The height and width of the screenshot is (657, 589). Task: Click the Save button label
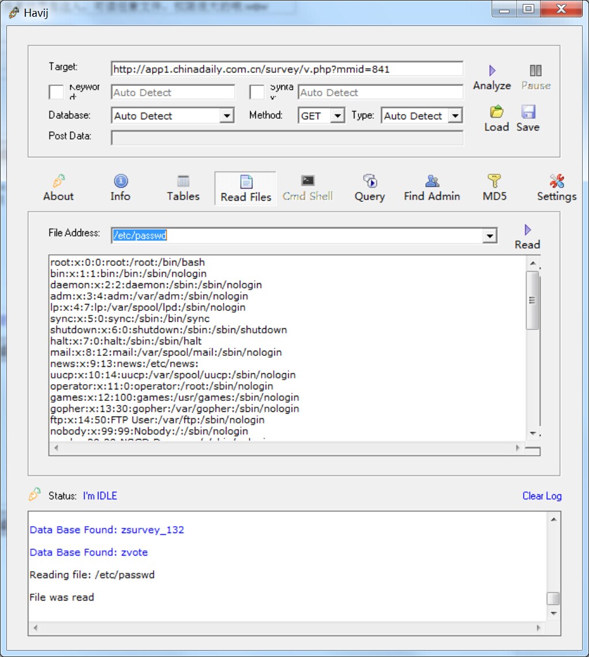tap(528, 127)
